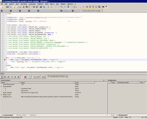Open the source file path dropdown
Image resolution: width=147 pixels, height=119 pixels.
point(67,77)
